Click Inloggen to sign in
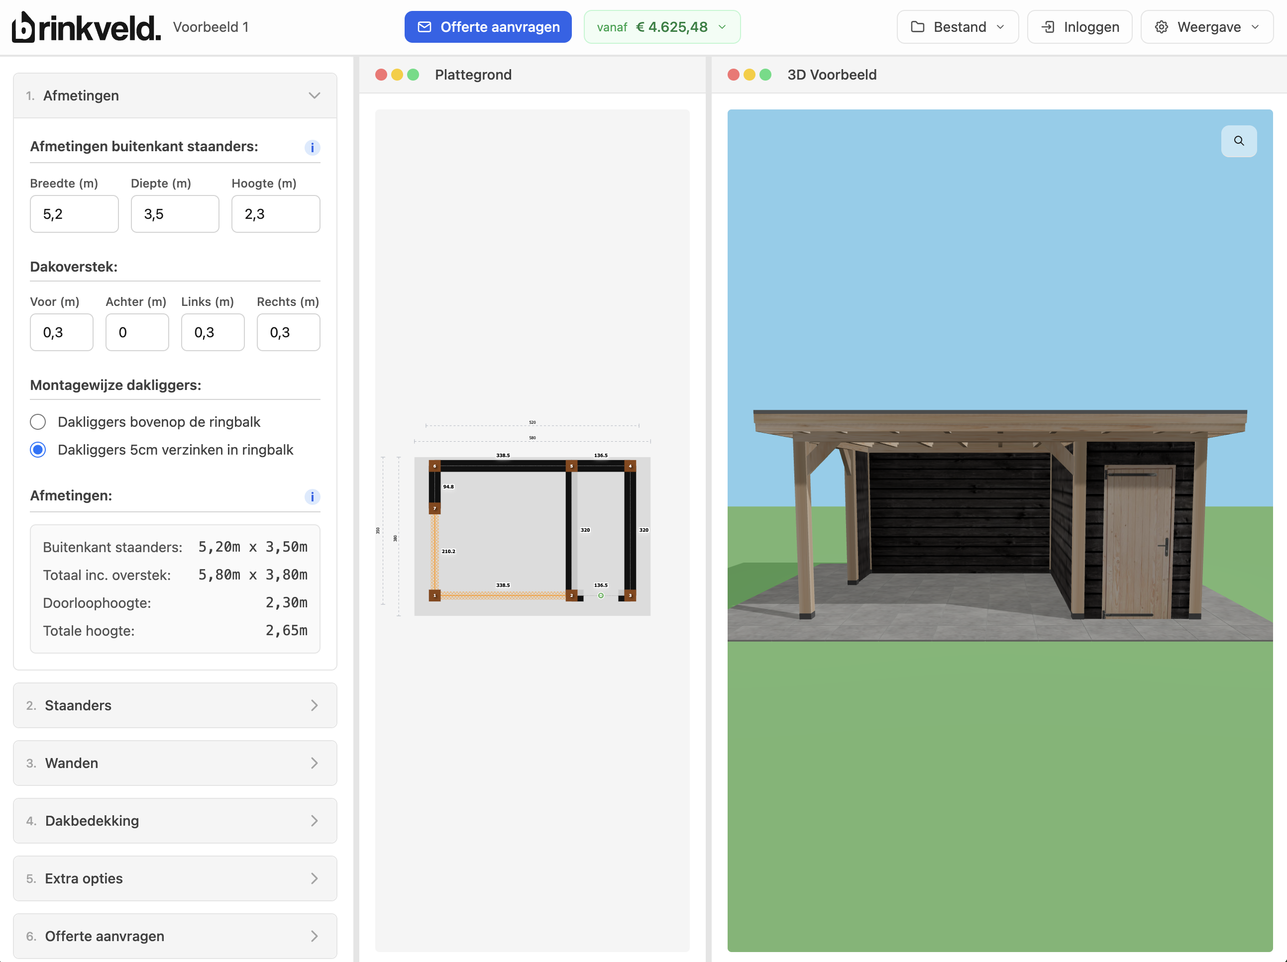 pyautogui.click(x=1079, y=27)
